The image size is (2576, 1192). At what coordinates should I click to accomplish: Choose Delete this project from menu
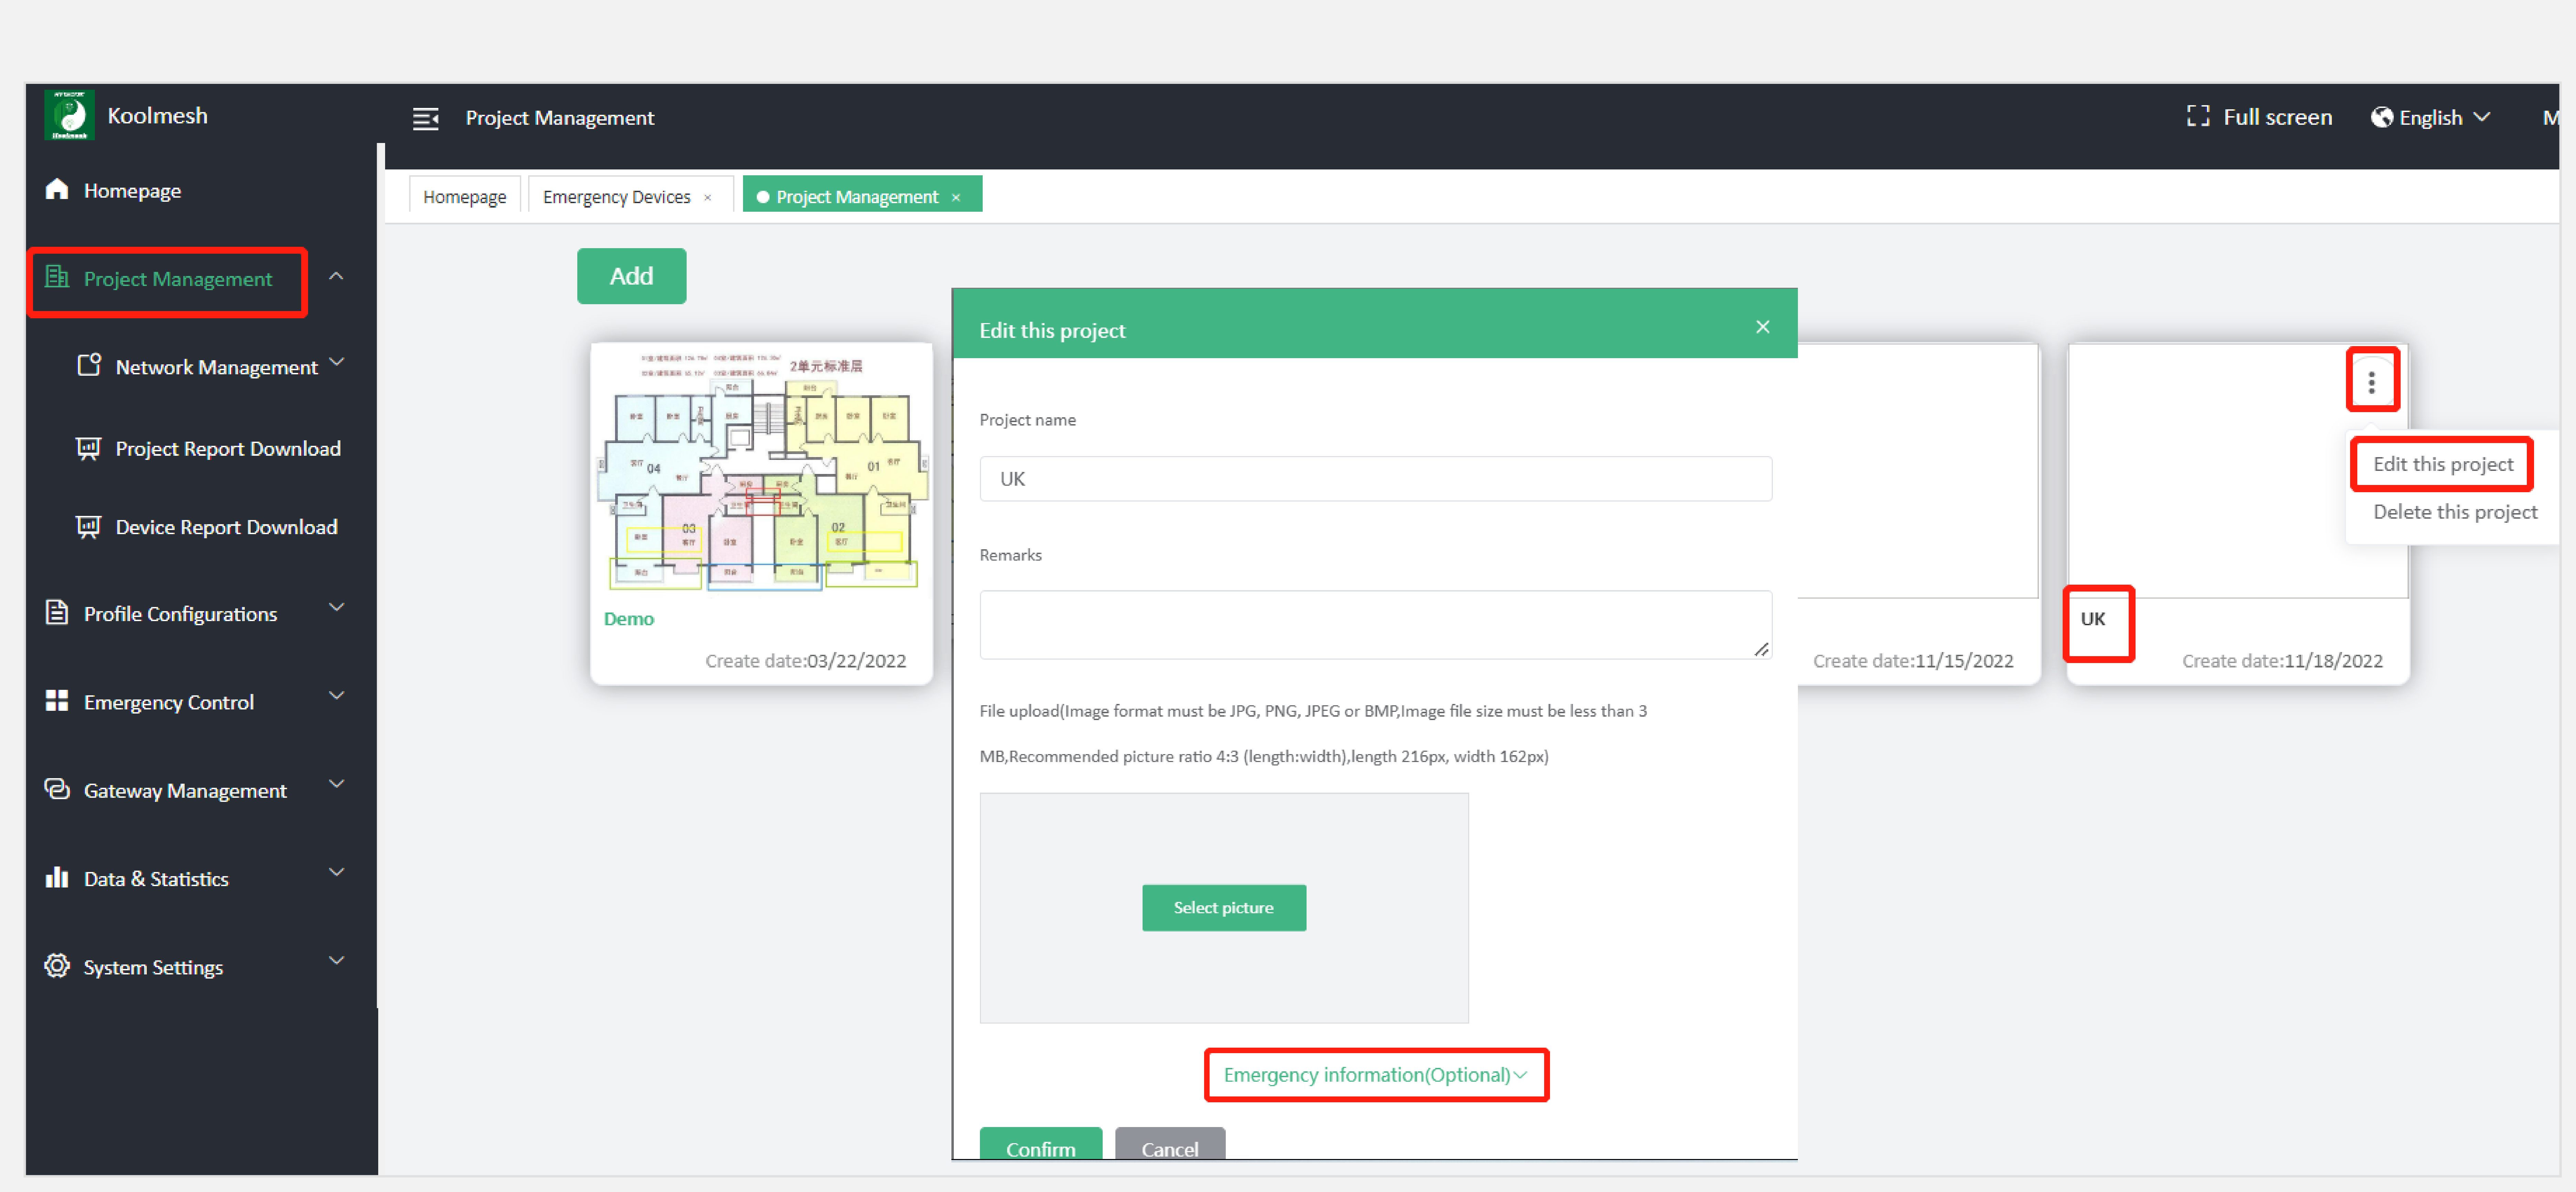coord(2455,512)
